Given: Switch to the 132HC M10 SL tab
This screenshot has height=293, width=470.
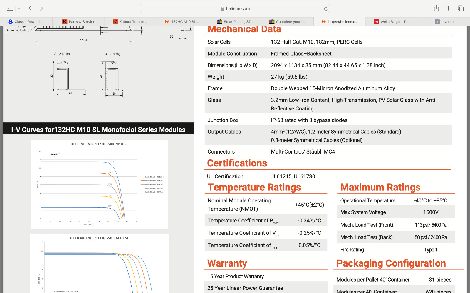Looking at the screenshot, I should click(183, 22).
